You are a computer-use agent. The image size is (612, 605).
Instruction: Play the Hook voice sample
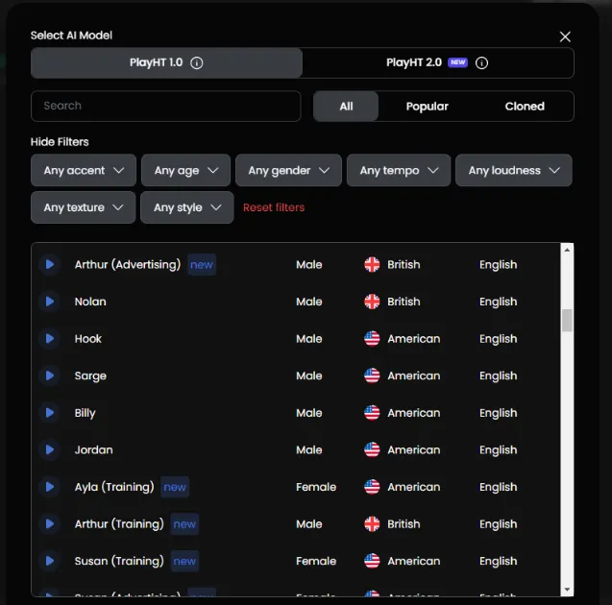50,339
